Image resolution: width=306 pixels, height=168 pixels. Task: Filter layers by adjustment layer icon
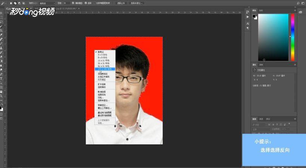coord(273,125)
